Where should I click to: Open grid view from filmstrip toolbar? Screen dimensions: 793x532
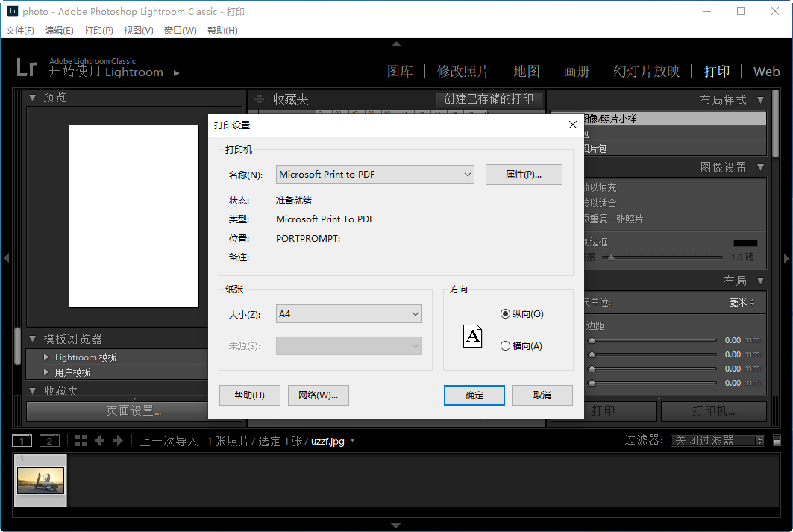pyautogui.click(x=81, y=441)
